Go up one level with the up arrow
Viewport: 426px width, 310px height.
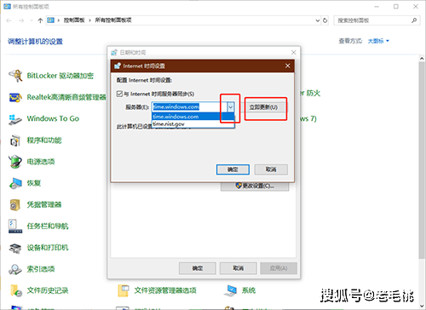click(40, 20)
